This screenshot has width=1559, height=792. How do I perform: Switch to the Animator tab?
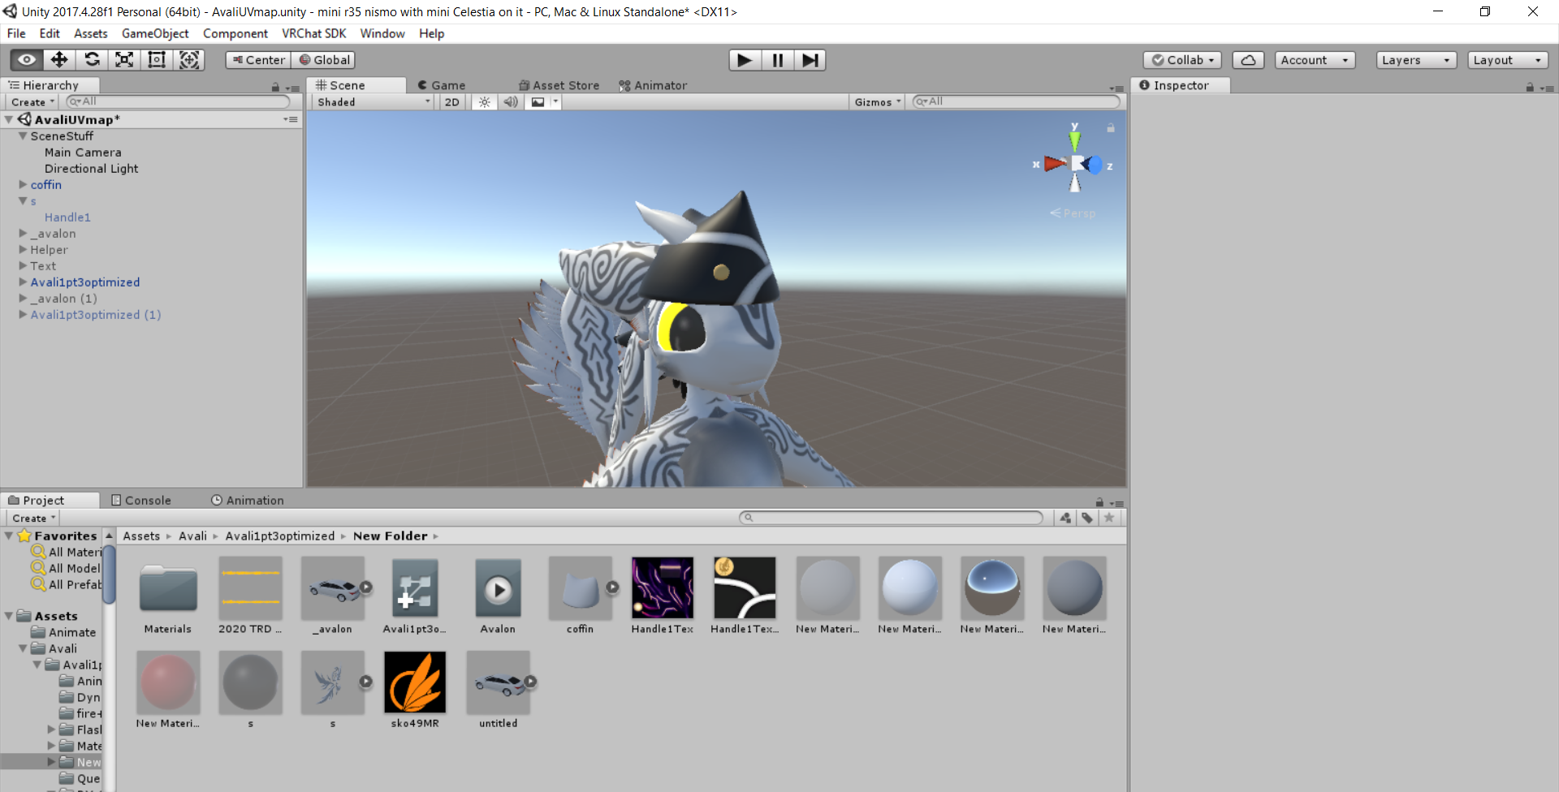[x=654, y=85]
